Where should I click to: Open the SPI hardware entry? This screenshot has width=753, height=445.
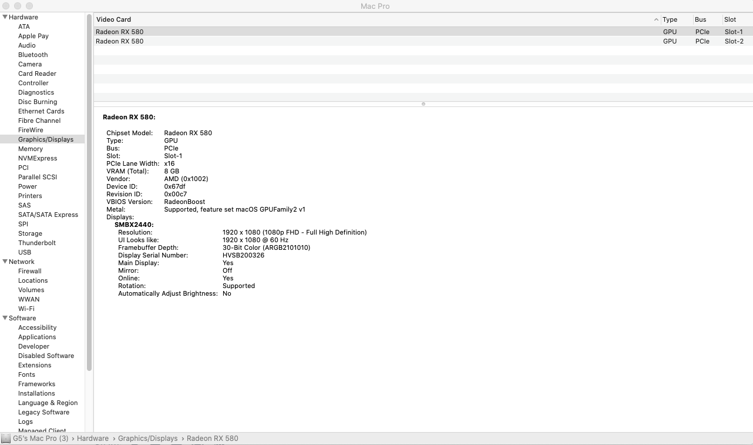[23, 224]
